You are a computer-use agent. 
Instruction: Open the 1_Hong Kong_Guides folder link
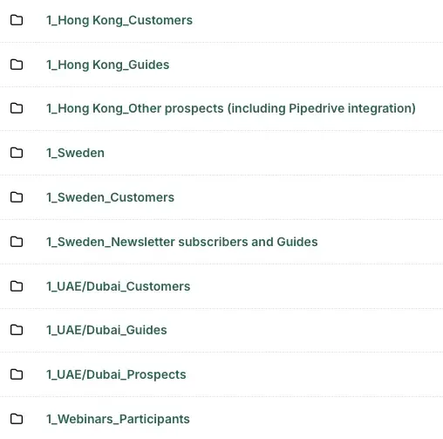click(x=108, y=65)
